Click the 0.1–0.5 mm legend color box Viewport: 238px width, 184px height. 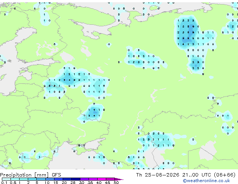click(6, 179)
